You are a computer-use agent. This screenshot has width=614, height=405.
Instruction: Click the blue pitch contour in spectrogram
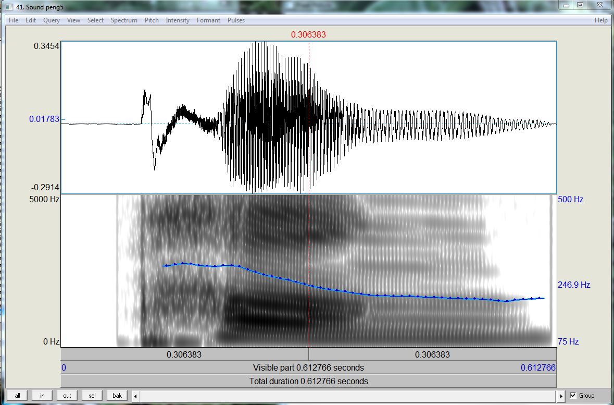coord(353,292)
